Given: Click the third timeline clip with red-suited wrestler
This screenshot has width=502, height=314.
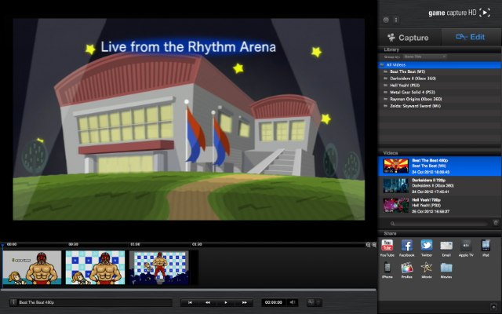Looking at the screenshot, I should click(x=158, y=268).
